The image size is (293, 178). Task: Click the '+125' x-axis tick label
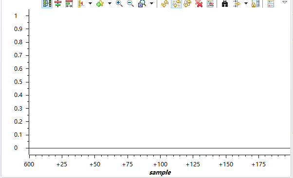click(x=193, y=164)
